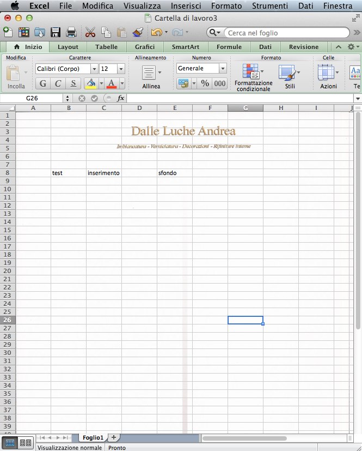This screenshot has height=451, width=362.
Task: Select cell containing 'sfondo'
Action: (x=175, y=173)
